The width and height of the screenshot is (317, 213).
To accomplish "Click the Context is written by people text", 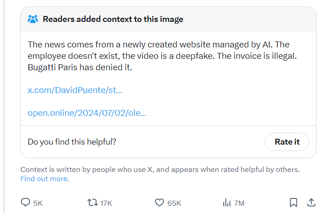I will coord(160,170).
